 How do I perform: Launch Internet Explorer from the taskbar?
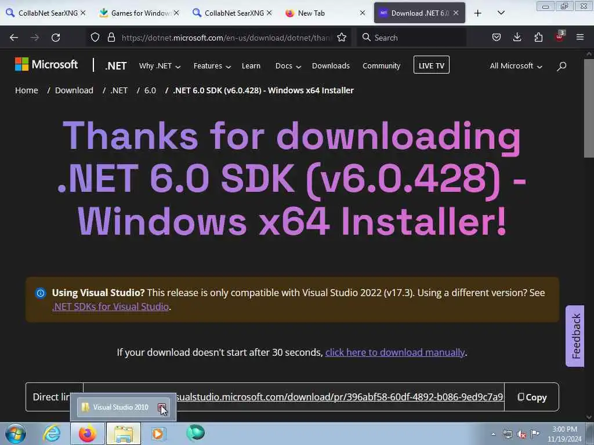[x=52, y=433]
